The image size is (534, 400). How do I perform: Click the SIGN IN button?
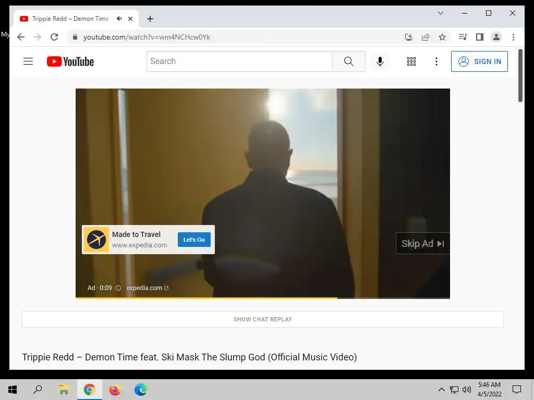(479, 61)
